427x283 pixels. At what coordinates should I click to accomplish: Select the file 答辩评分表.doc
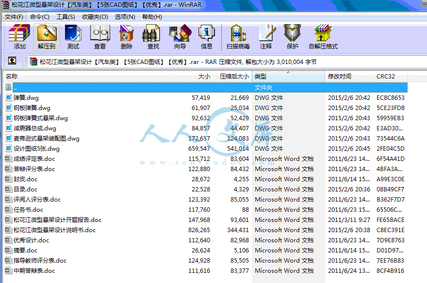(x=34, y=169)
